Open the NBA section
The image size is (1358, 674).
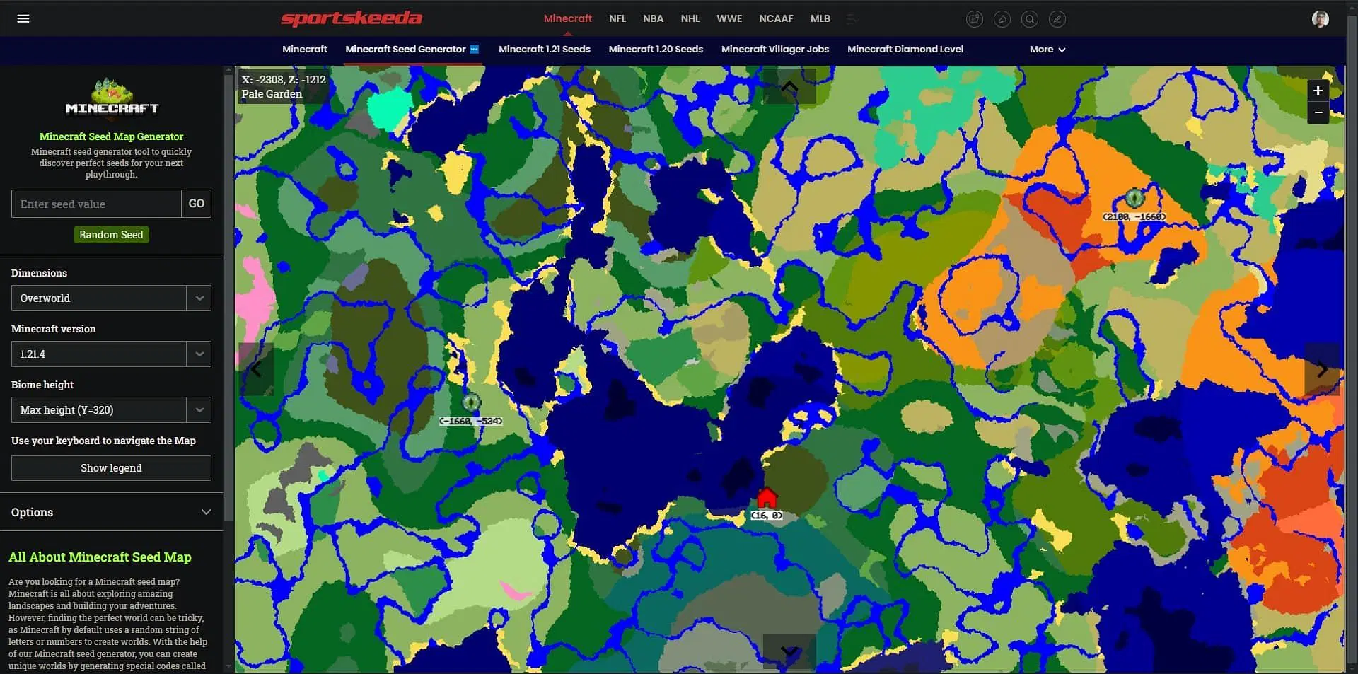pos(653,18)
